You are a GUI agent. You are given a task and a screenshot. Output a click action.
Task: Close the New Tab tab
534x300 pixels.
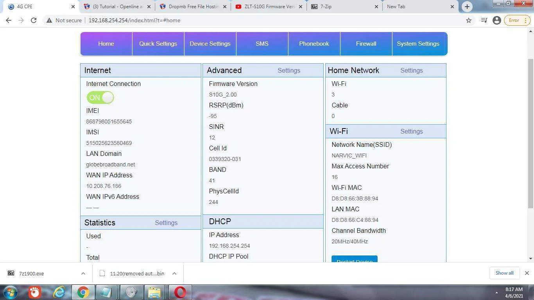click(452, 7)
